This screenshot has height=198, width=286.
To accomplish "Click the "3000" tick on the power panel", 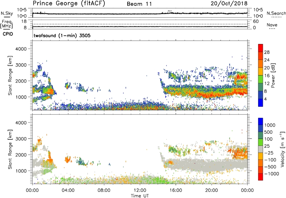I will point(21,65).
